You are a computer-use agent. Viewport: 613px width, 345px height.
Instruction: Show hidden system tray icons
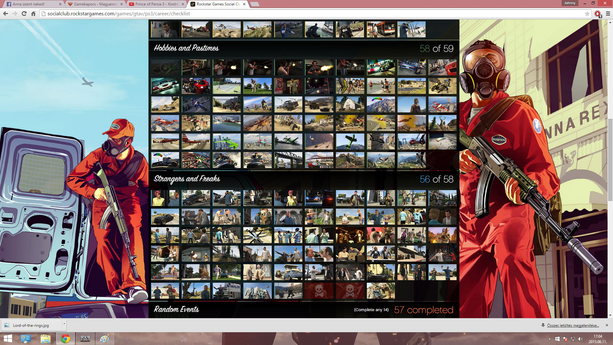point(549,339)
